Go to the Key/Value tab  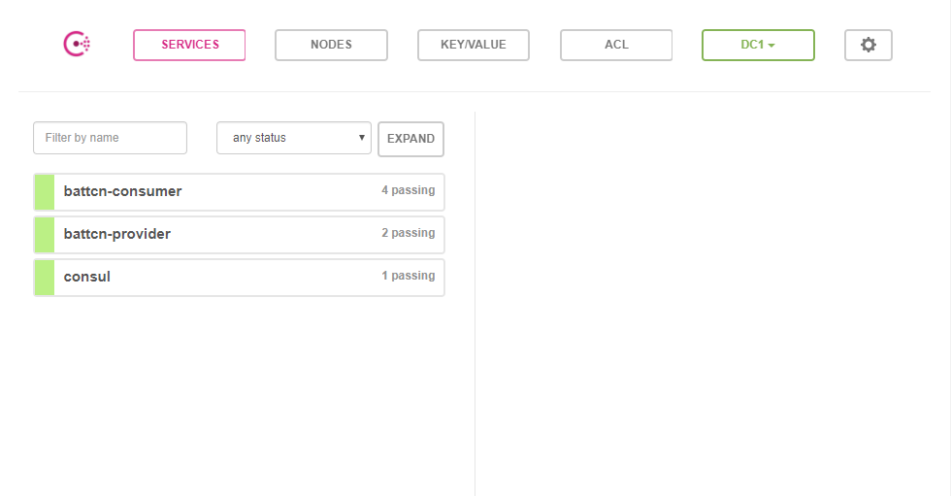pyautogui.click(x=474, y=45)
